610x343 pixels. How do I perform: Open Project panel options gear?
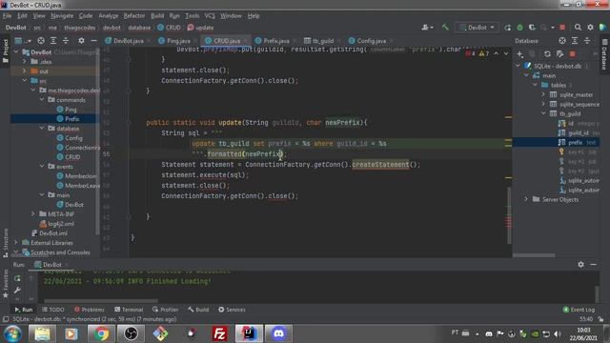point(81,40)
